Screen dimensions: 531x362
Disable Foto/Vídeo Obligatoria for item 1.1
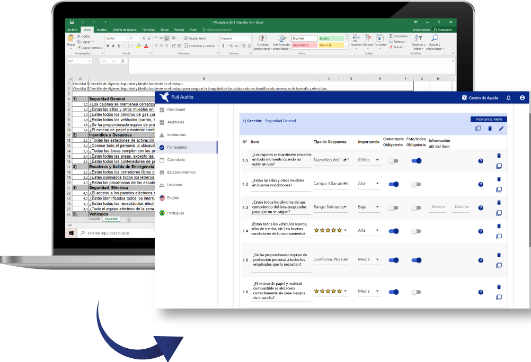pyautogui.click(x=416, y=161)
